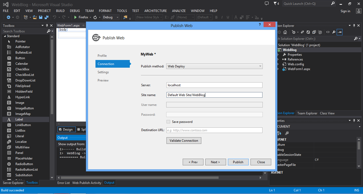Click Sync with Active Document arrows icon

pos(302,32)
